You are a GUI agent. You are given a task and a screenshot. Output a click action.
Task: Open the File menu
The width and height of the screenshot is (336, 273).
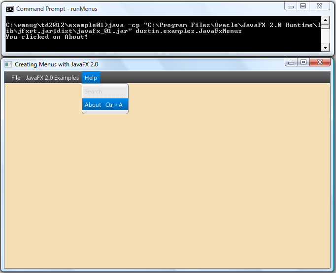[x=16, y=78]
